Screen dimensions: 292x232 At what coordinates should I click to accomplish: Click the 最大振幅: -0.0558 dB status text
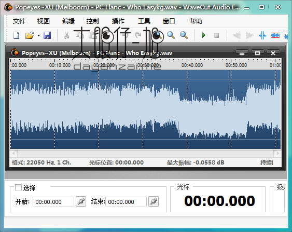pyautogui.click(x=196, y=162)
